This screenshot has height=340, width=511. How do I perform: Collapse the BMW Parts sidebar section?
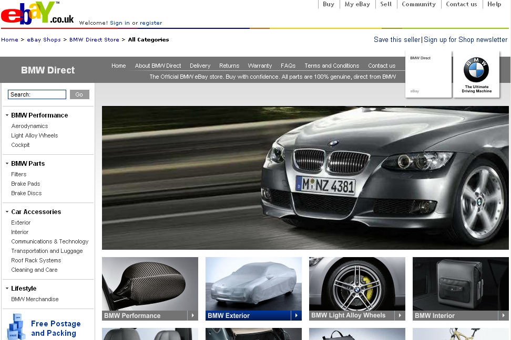click(7, 164)
